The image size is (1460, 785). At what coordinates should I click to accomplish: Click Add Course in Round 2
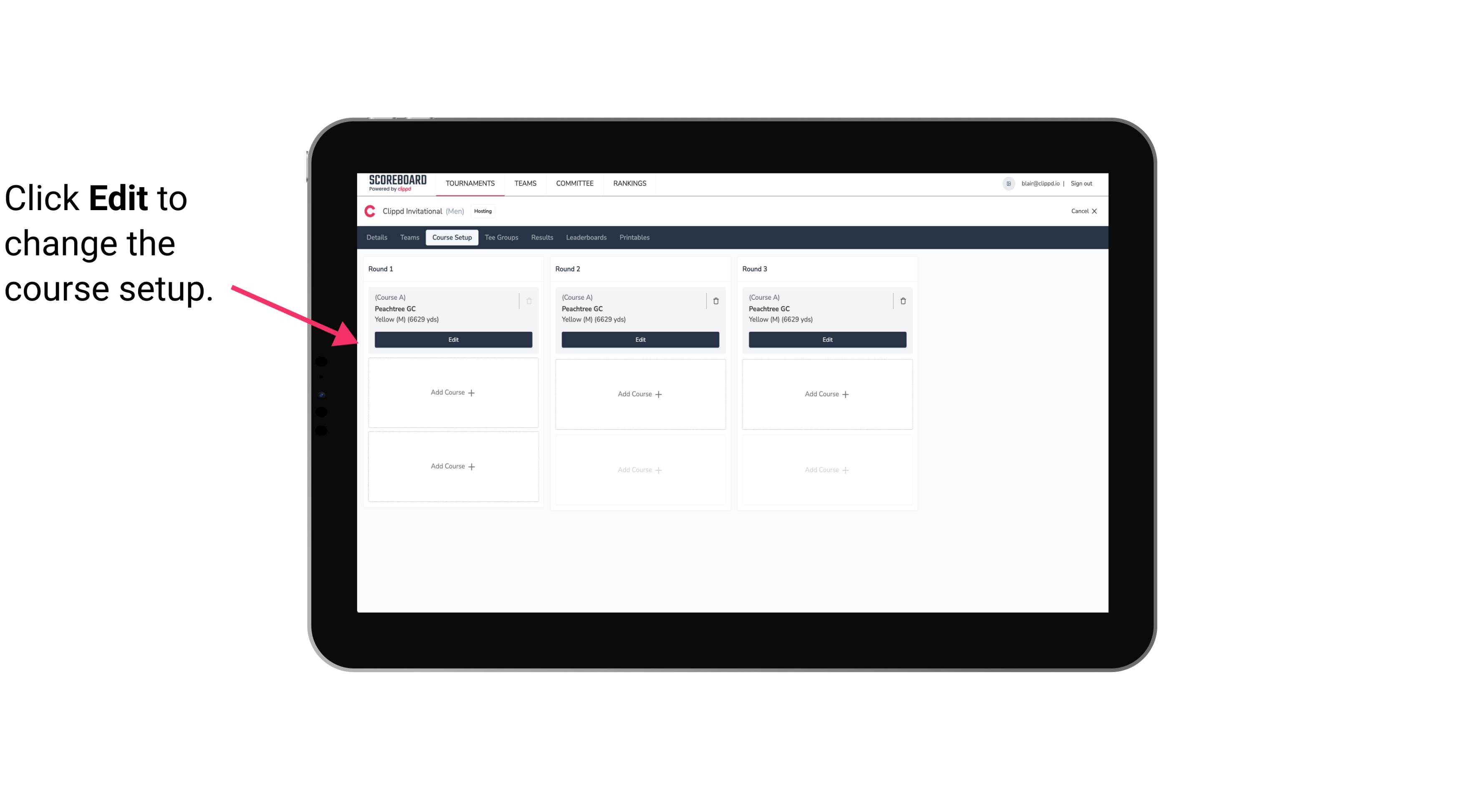pyautogui.click(x=639, y=394)
